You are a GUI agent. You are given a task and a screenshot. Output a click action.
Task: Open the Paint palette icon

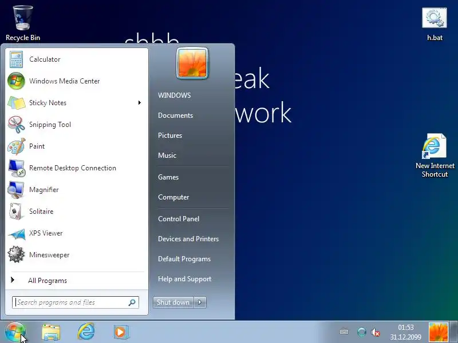(x=16, y=146)
